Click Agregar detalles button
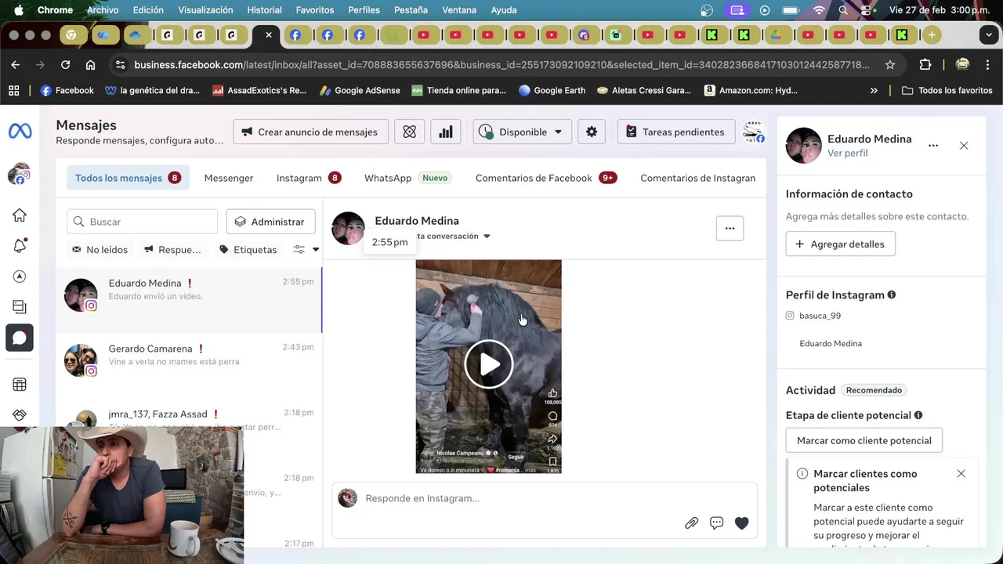1003x564 pixels. (x=840, y=244)
